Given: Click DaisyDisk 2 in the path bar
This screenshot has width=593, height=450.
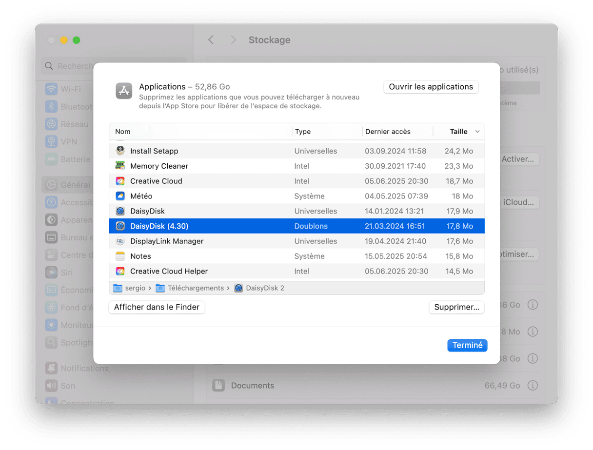Looking at the screenshot, I should click(x=265, y=288).
